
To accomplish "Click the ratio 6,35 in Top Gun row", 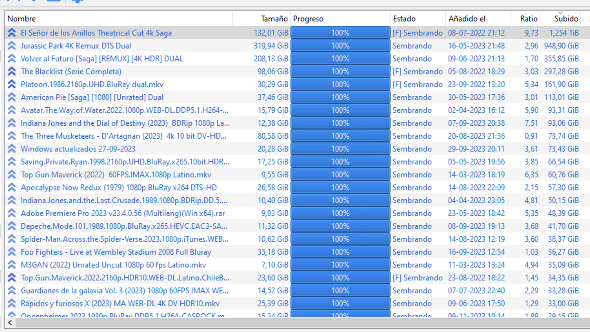I will [531, 175].
